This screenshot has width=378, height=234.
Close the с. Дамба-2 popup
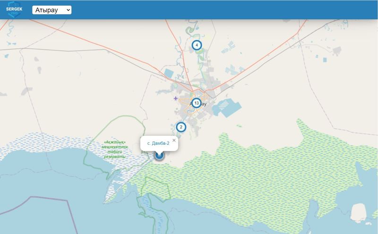(174, 140)
